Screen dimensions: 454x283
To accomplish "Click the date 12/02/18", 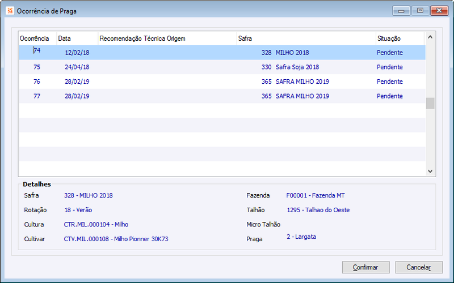I will 77,53.
